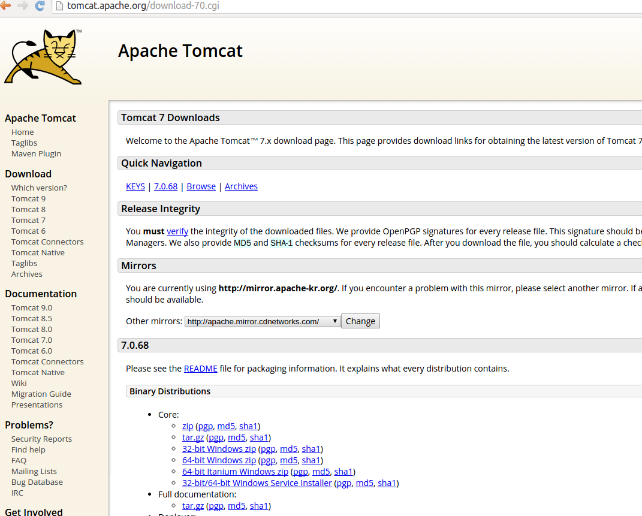Open Tomcat 9.0 documentation
The image size is (642, 516).
point(32,307)
